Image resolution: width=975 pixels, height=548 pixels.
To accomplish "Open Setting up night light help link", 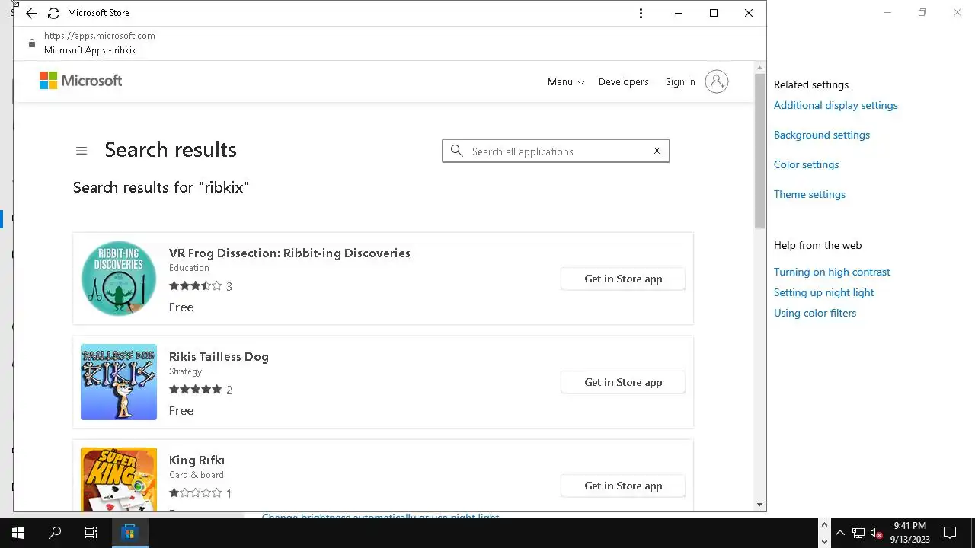I will point(823,292).
